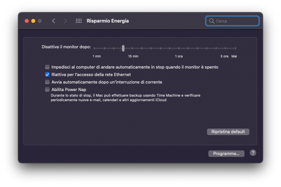Screen dimensions: 281x187
Task: Click the gray zoom window button
Action: (x=40, y=21)
